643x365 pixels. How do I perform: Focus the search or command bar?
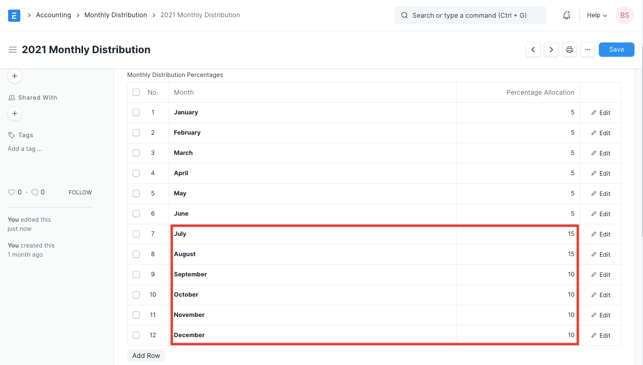[470, 15]
